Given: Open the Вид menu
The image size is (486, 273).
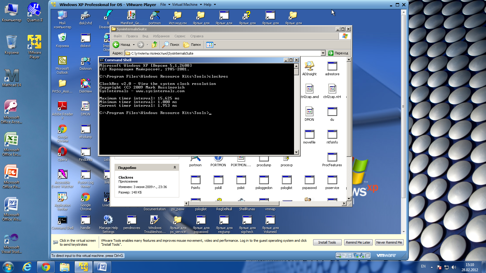Looking at the screenshot, I should point(145,36).
